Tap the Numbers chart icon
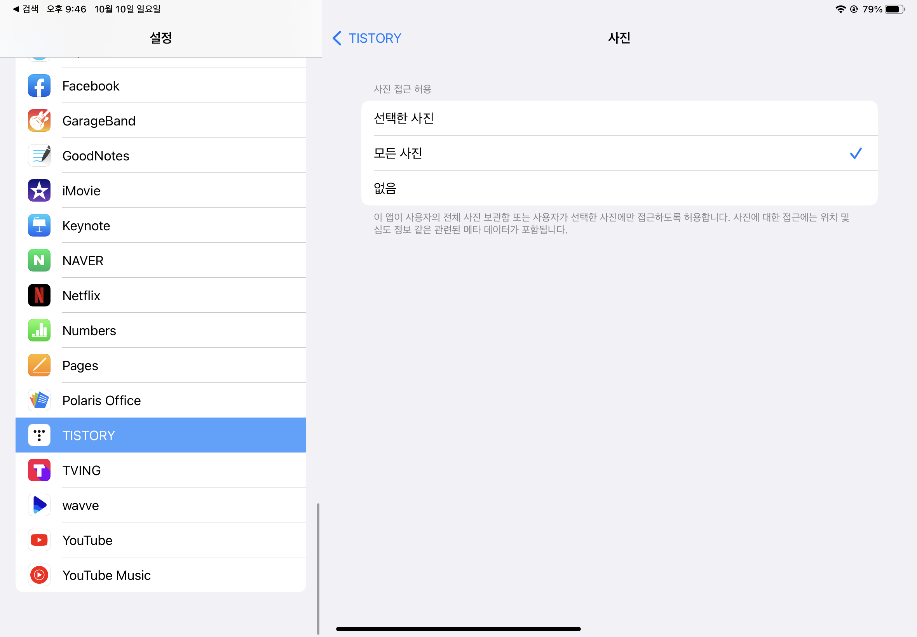This screenshot has width=917, height=637. click(x=39, y=330)
